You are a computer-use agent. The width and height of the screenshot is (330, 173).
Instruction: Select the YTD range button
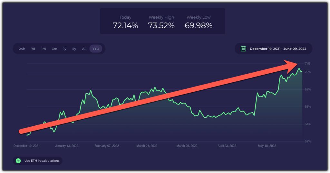95,49
